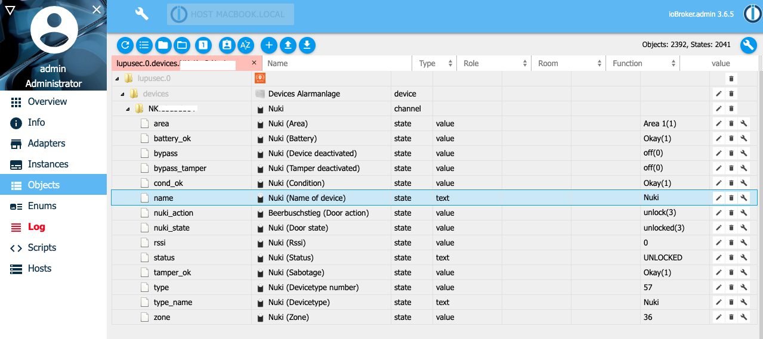Screen dimensions: 763x339
Task: Select the cond_ok tree row
Action: (x=434, y=183)
